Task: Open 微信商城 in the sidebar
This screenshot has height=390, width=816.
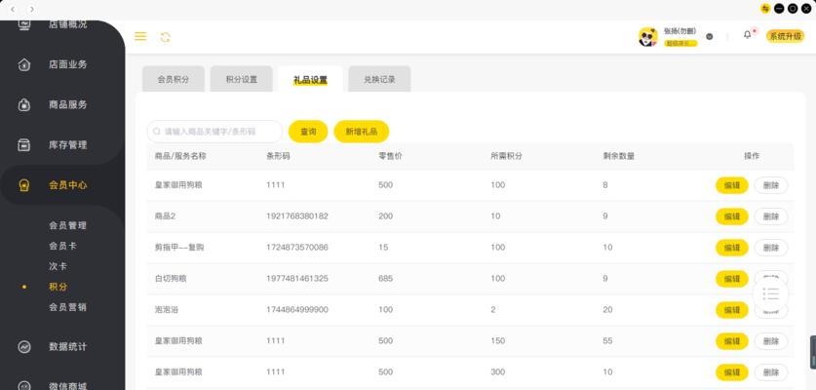Action: [x=68, y=386]
